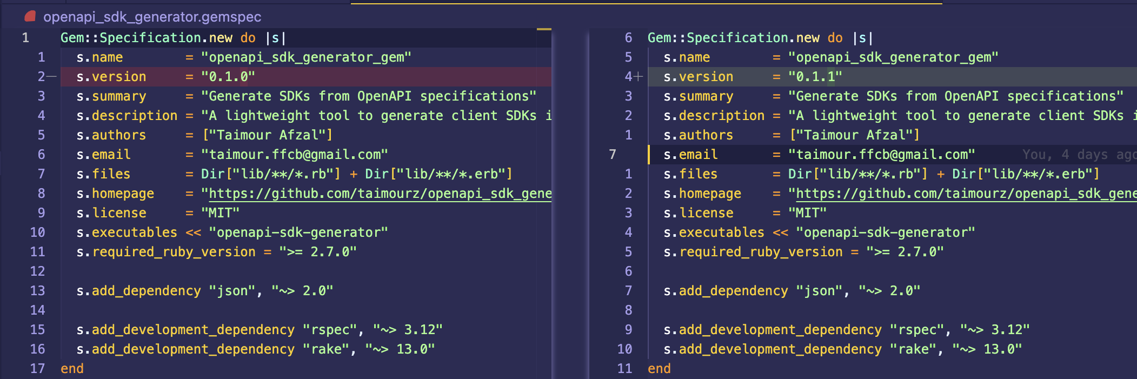Click the "end" keyword in the right pane

pos(659,369)
